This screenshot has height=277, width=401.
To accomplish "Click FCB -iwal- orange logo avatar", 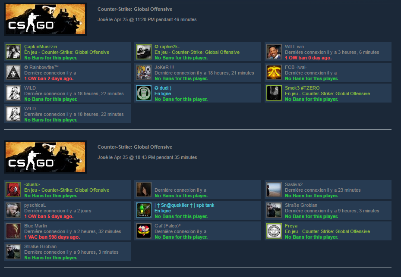I will (274, 72).
